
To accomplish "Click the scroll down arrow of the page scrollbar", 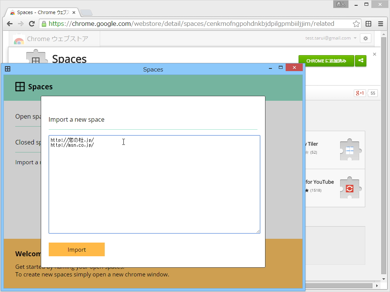I will (384, 279).
